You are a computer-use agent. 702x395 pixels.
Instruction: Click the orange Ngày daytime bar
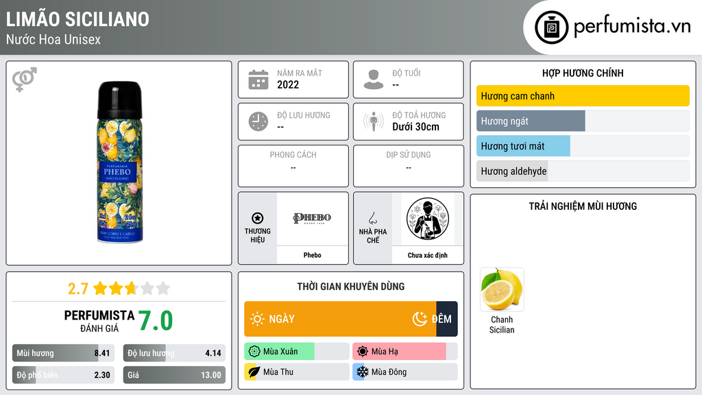(340, 319)
